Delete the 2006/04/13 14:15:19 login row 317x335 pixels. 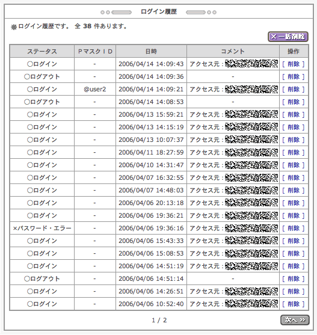click(294, 127)
